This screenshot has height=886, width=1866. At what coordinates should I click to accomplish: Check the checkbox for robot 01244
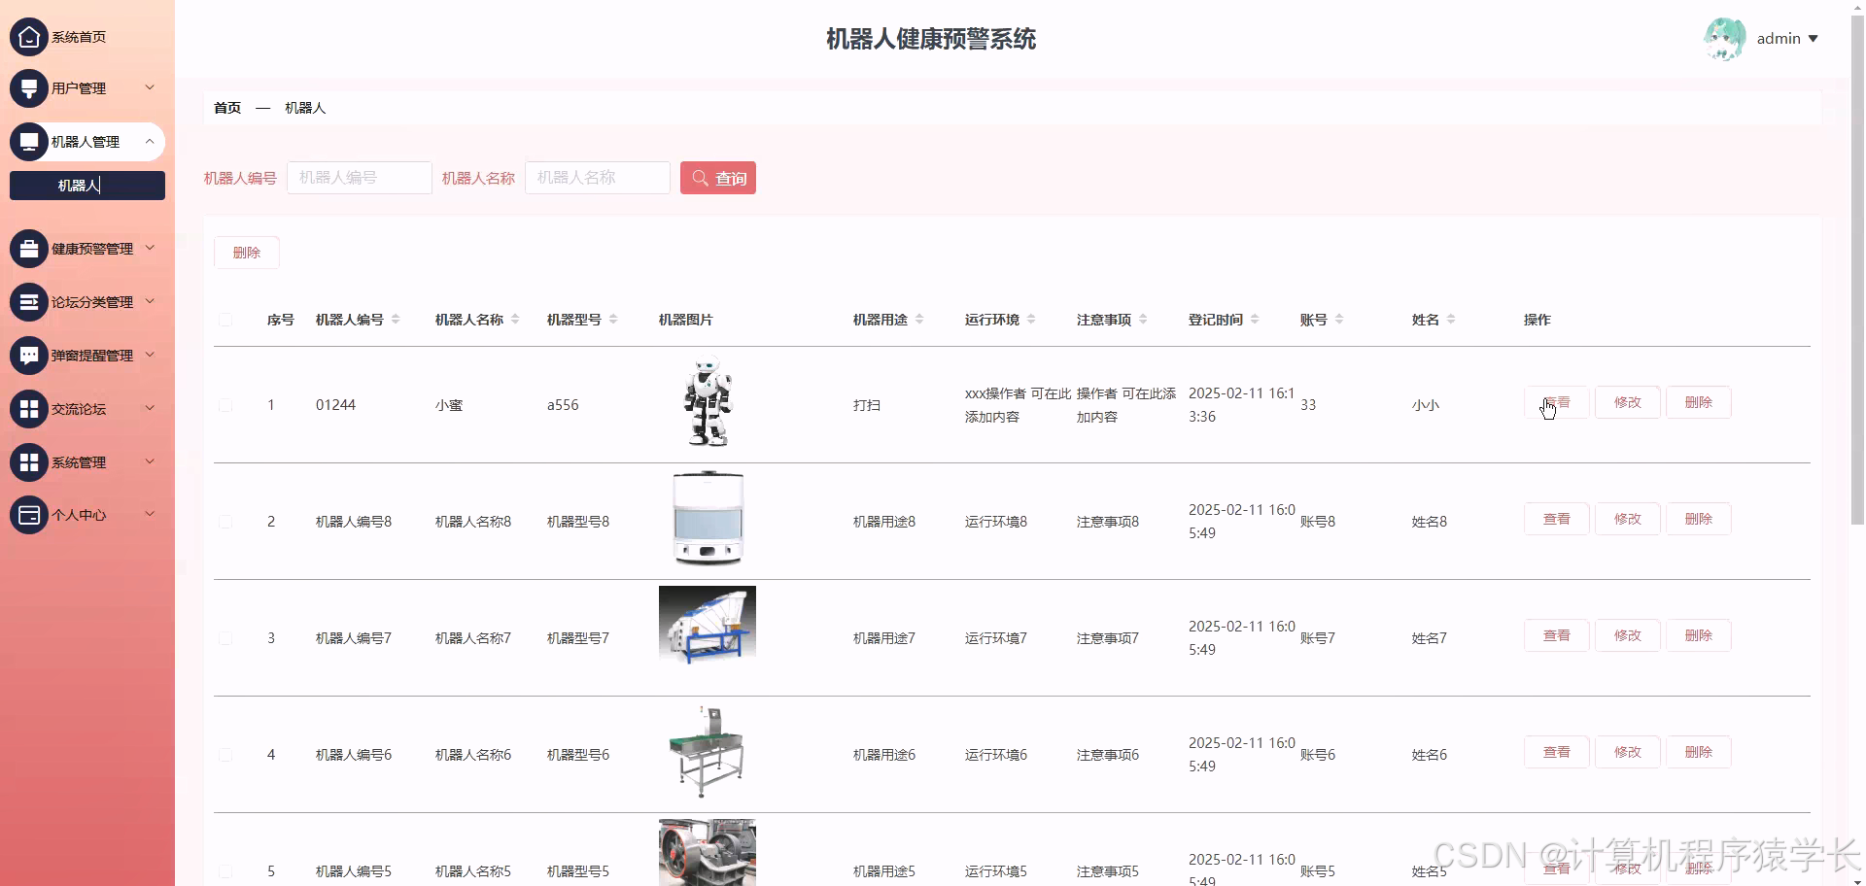click(225, 405)
